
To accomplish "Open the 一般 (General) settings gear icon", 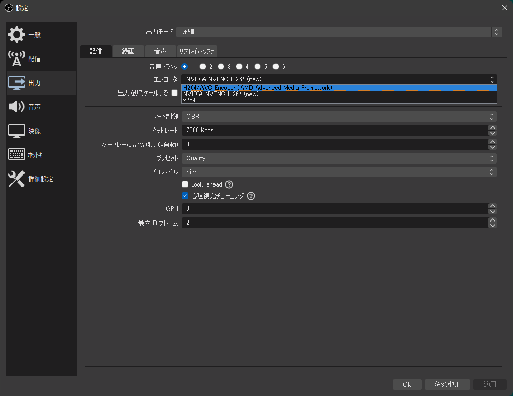I will 17,34.
